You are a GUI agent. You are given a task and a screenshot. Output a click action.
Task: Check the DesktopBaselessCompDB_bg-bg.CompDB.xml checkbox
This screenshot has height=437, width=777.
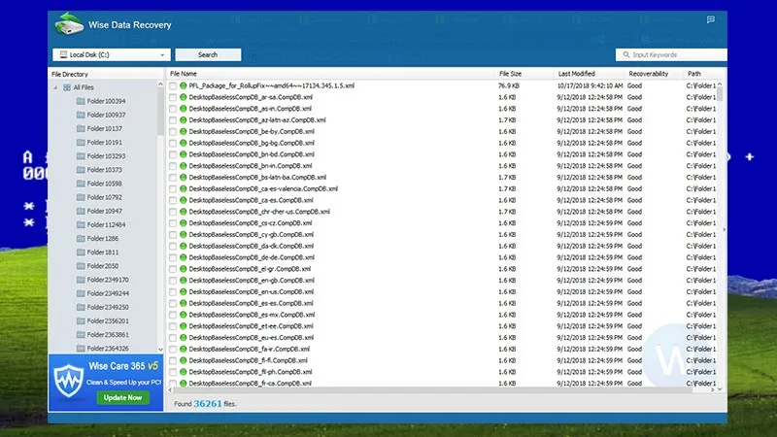173,143
